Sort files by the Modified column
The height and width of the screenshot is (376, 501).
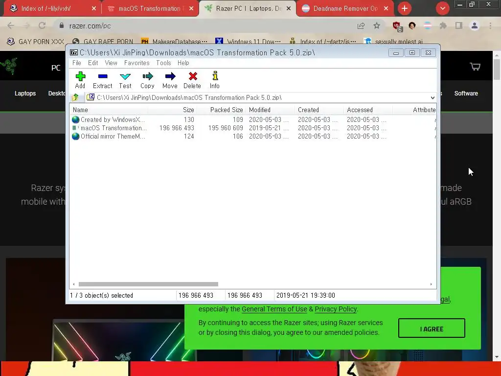[x=270, y=110]
